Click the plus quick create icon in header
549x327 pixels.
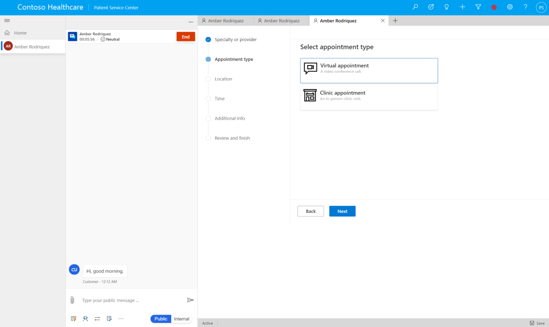463,7
